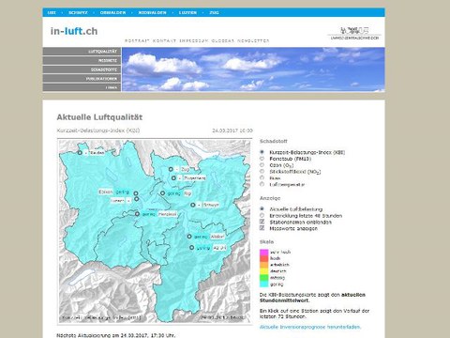Image resolution: width=450 pixels, height=338 pixels.
Task: Click the 'Aktuelle Luftqualität' heading
Action: pyautogui.click(x=99, y=117)
